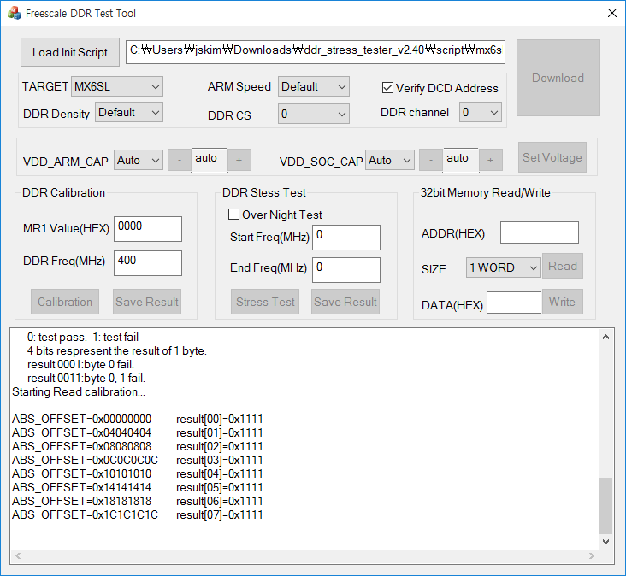
Task: Click log line 'ABS_OFFSET=0x0C0C0C0C'
Action: pyautogui.click(x=85, y=461)
